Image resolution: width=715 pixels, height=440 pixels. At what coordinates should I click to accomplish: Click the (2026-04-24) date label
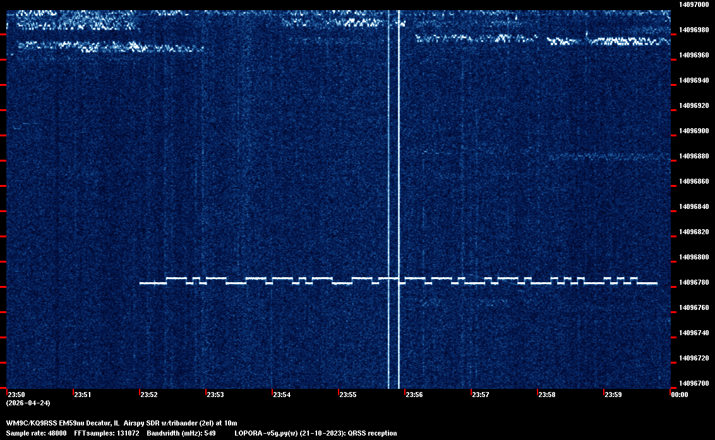point(28,403)
